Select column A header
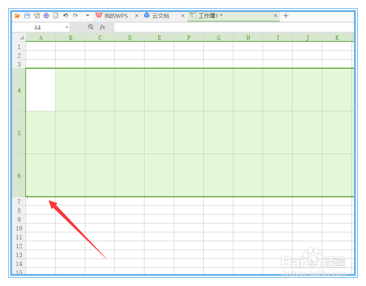This screenshot has width=366, height=286. (x=41, y=38)
